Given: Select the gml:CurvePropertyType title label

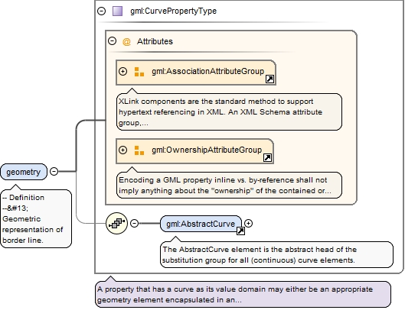Looking at the screenshot, I should 173,11.
